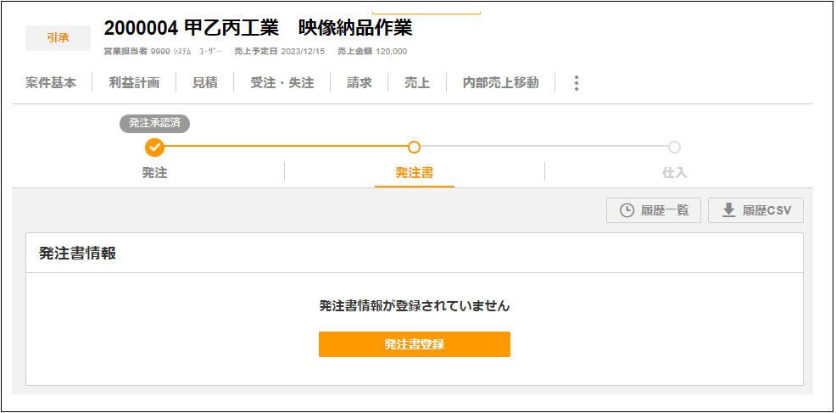Open the 内部売上移動 tab

tap(500, 83)
